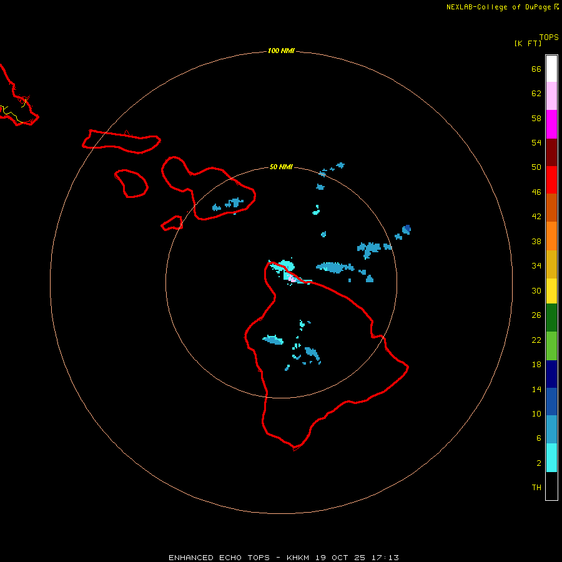Screen dimensions: 562x562
Task: Click the light green 26 kft legend swatch
Action: 551,346
